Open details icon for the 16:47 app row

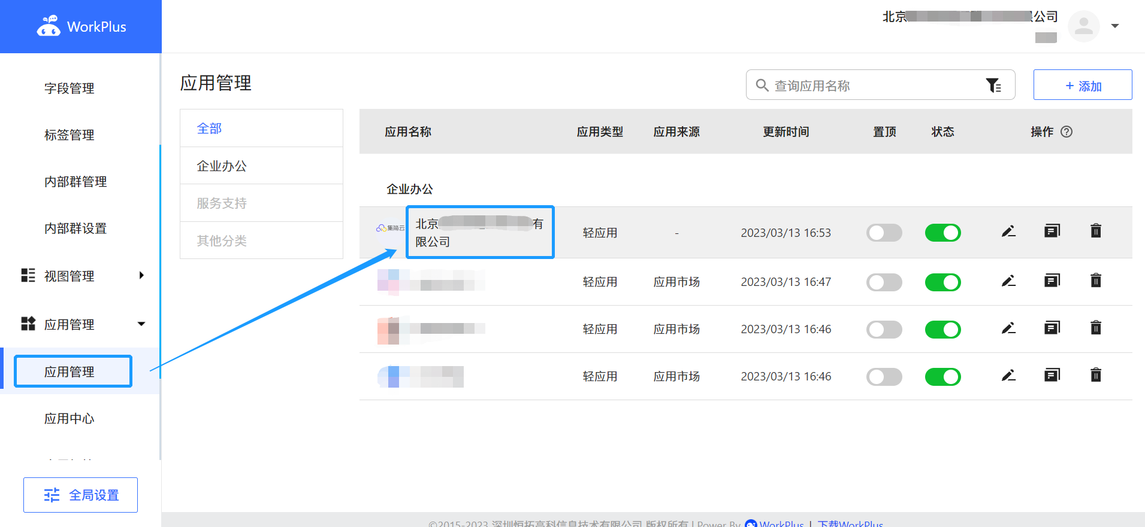coord(1052,281)
